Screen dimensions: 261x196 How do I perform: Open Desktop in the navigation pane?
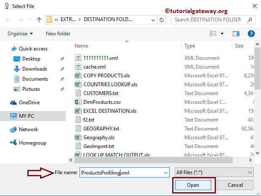(x=27, y=59)
